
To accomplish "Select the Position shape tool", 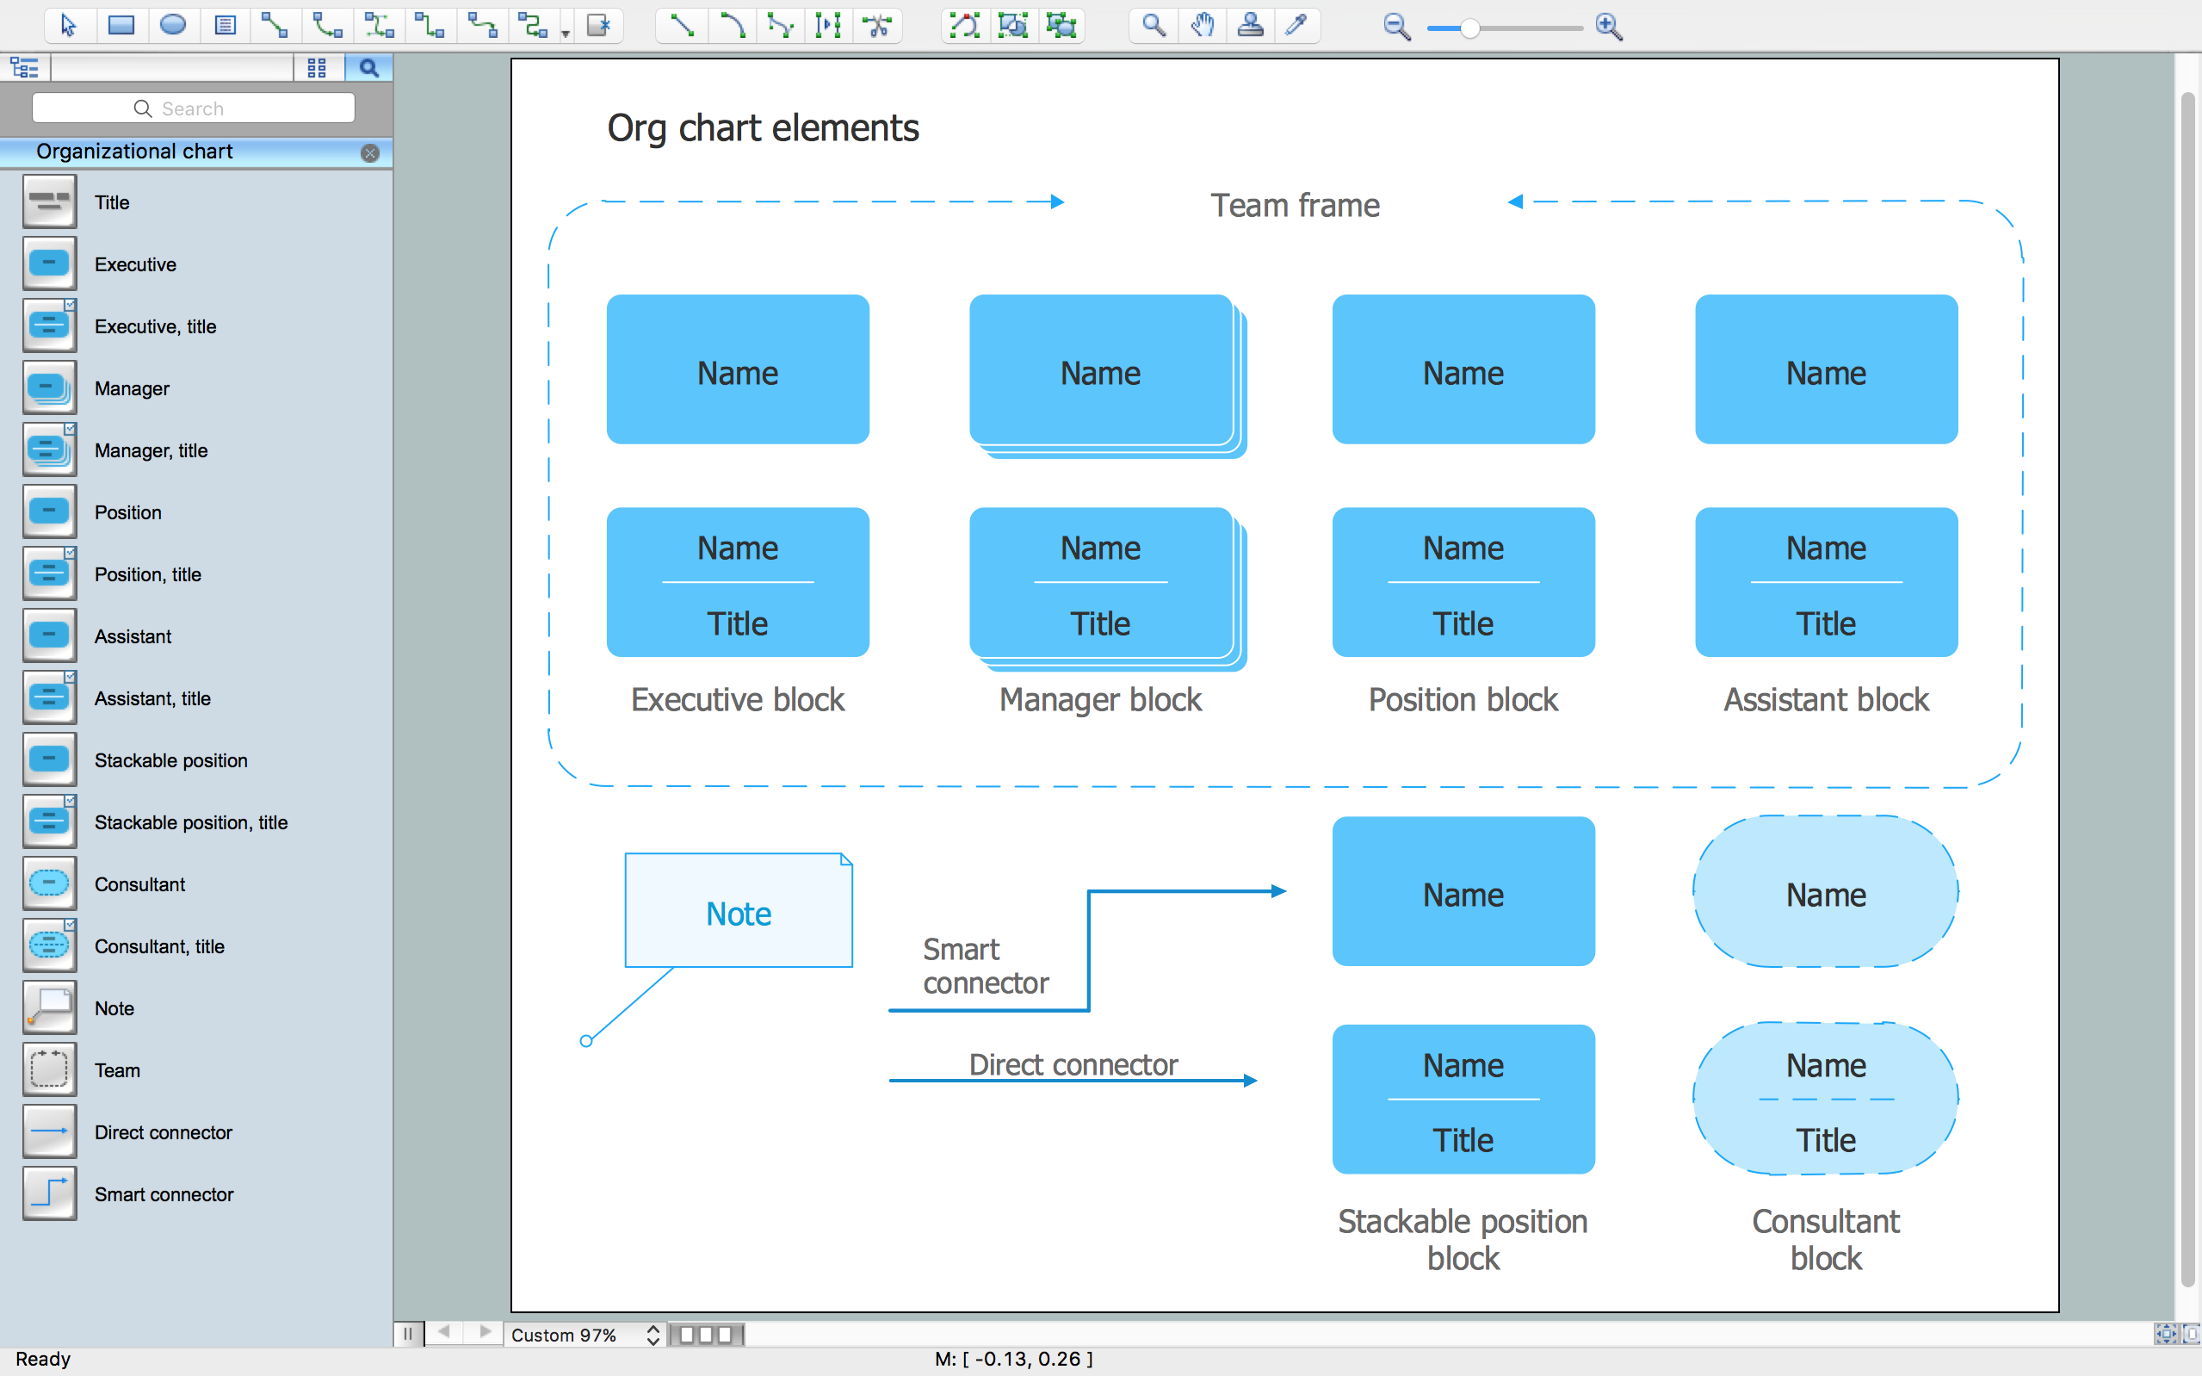I will pyautogui.click(x=46, y=512).
